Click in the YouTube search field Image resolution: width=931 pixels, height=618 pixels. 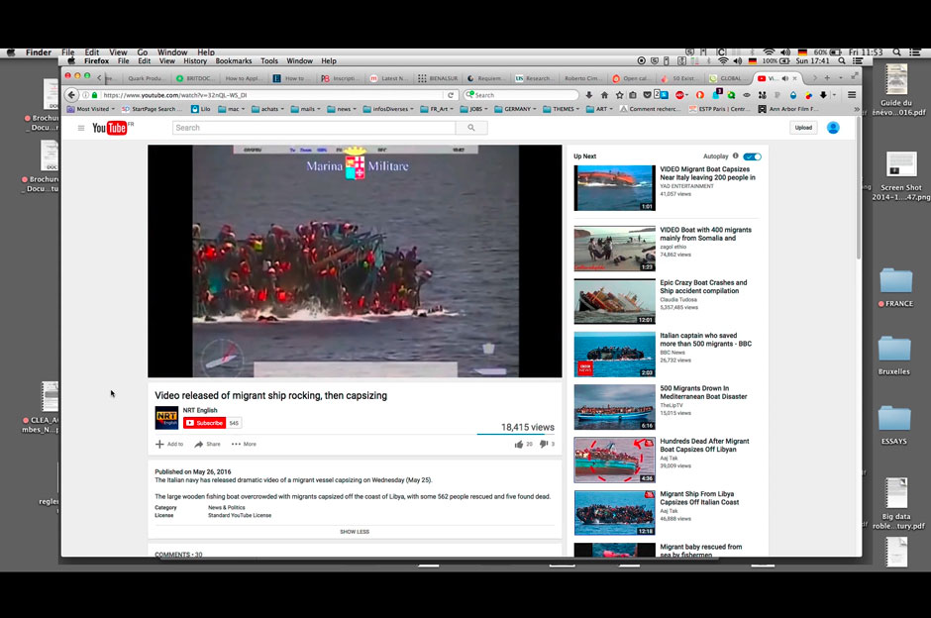[x=314, y=128]
